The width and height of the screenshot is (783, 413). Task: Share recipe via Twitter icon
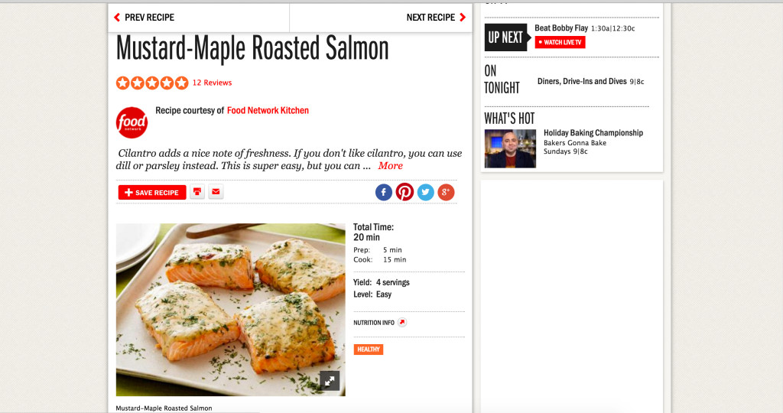(425, 192)
